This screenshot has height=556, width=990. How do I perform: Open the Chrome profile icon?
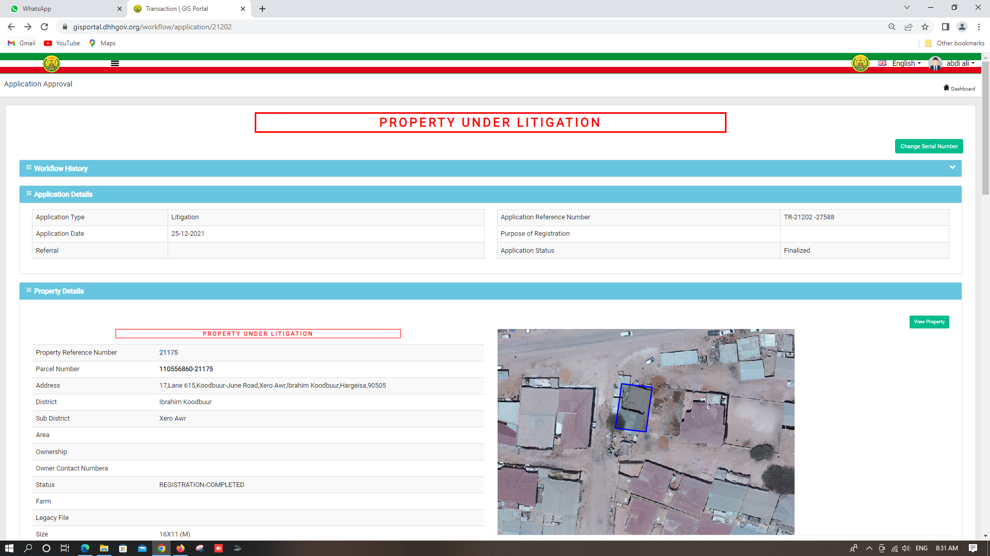pyautogui.click(x=962, y=27)
